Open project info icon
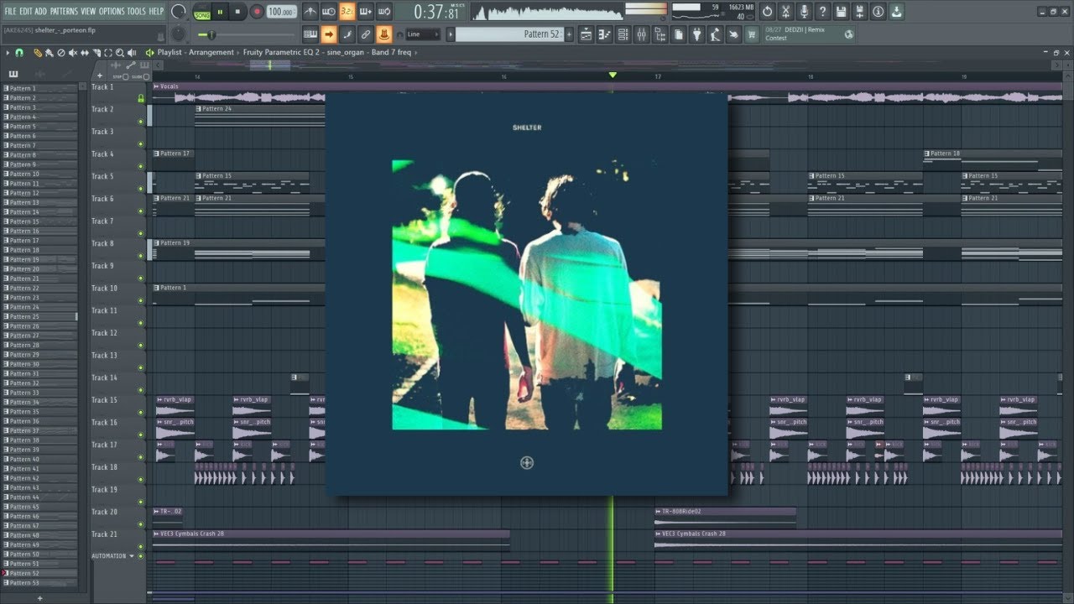The height and width of the screenshot is (604, 1074). (878, 12)
